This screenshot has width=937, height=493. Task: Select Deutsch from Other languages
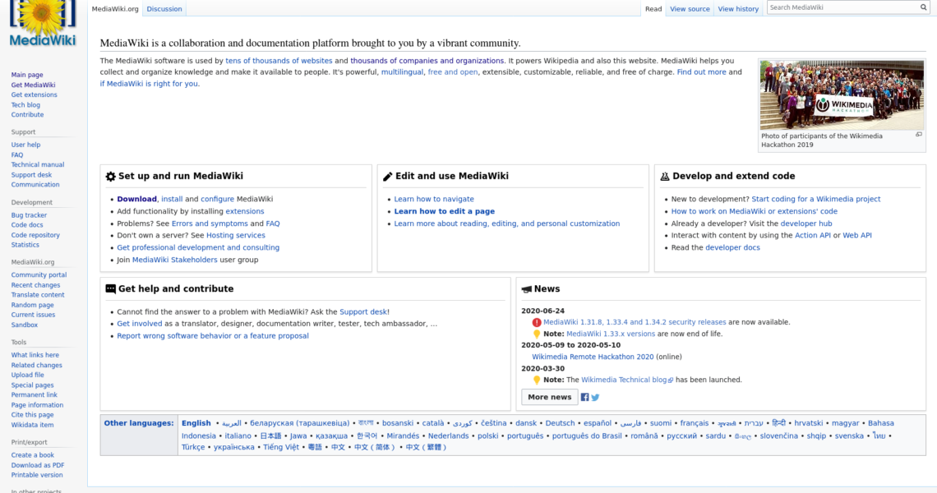(560, 423)
